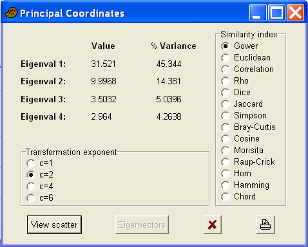Close the window with the title bar X
This screenshot has width=308, height=247.
pos(296,13)
